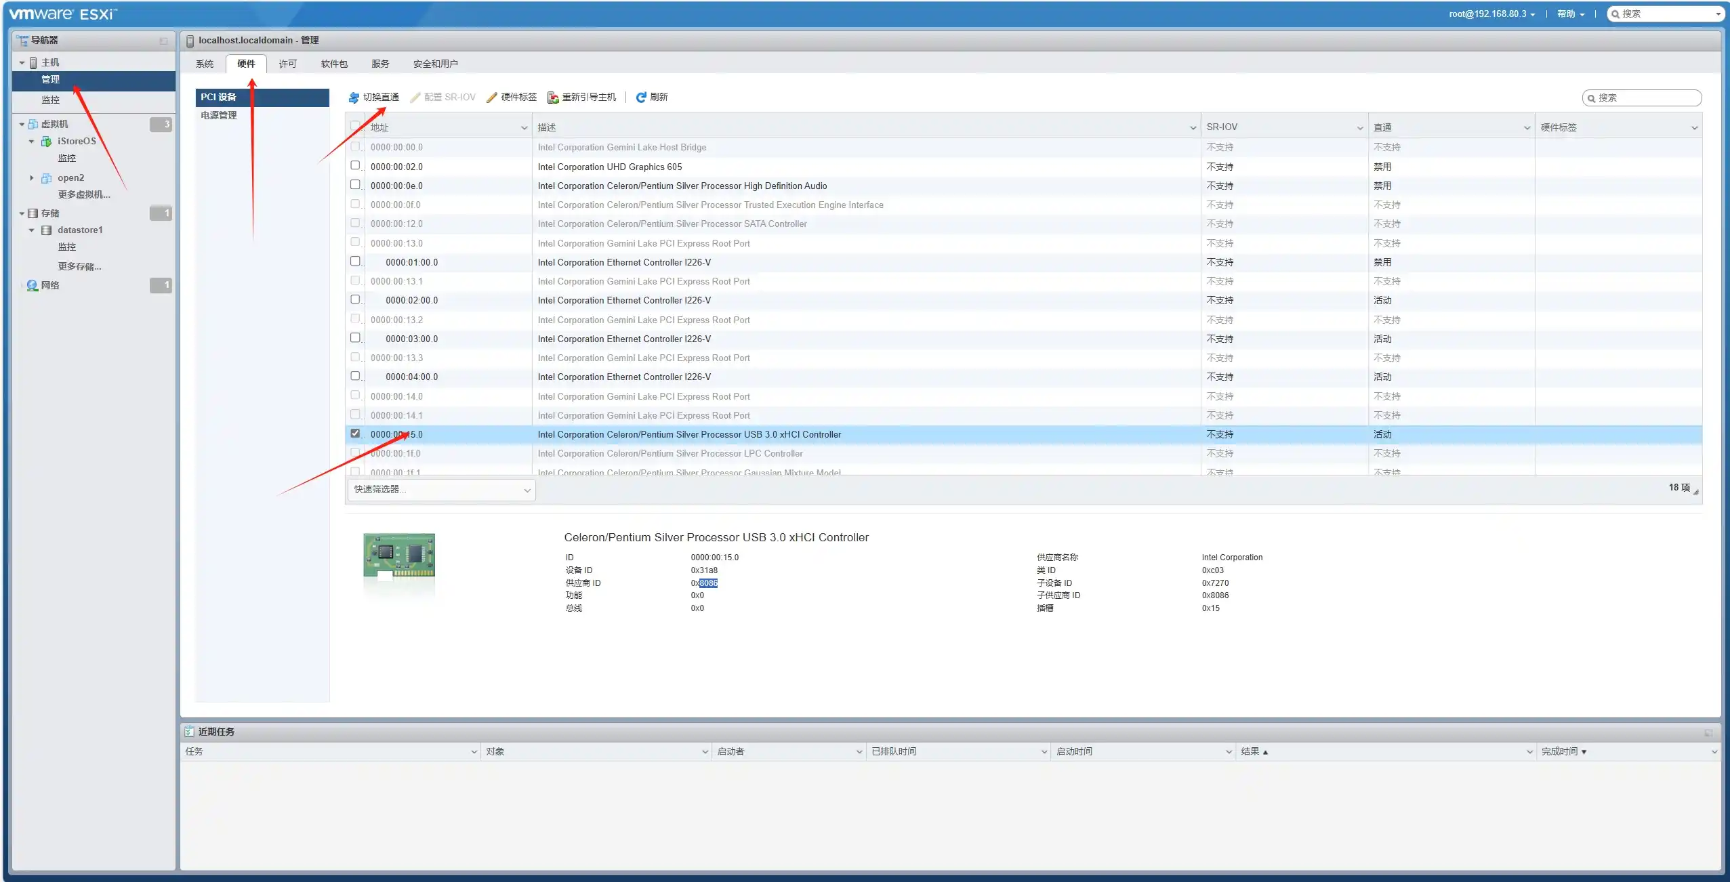
Task: Click the reboot host (重新引导主机) icon
Action: pos(553,98)
